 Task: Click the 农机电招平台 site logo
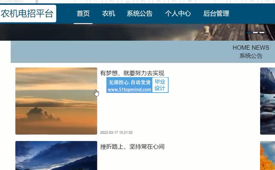(27, 13)
